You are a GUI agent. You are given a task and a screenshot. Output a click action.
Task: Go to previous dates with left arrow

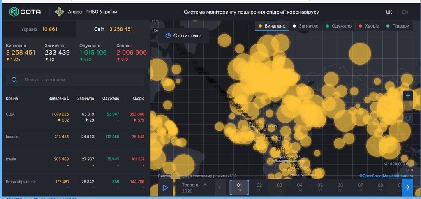220,187
